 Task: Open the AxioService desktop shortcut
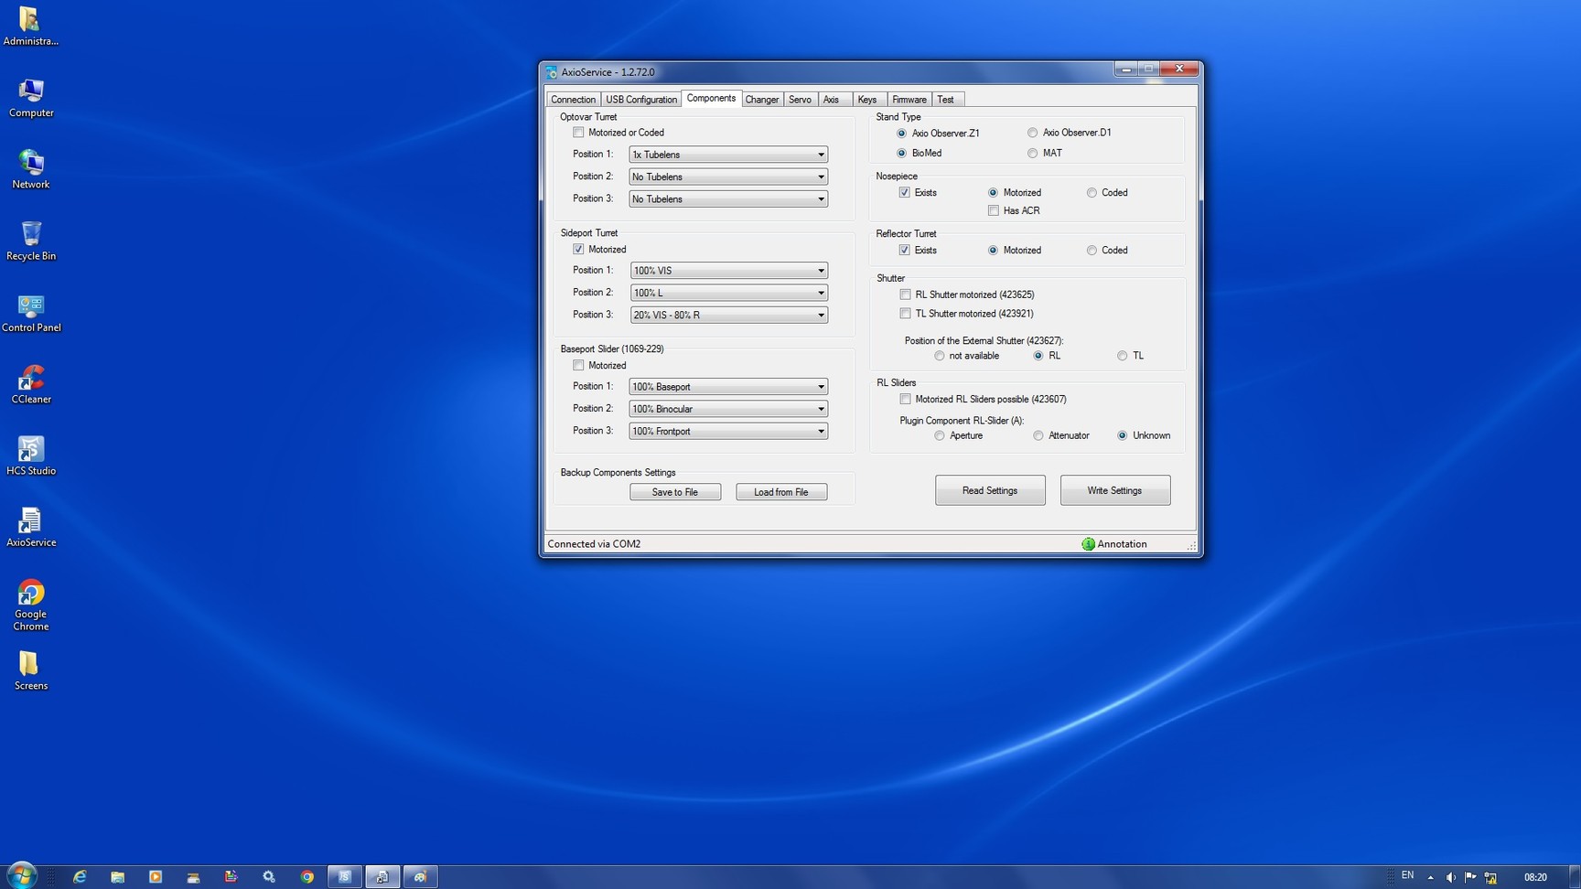click(30, 525)
